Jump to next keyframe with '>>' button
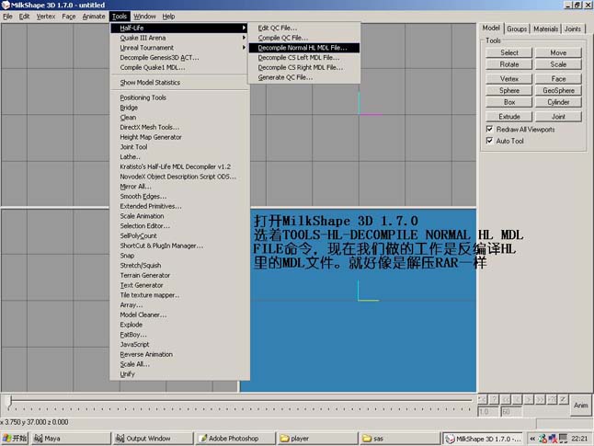 540,399
